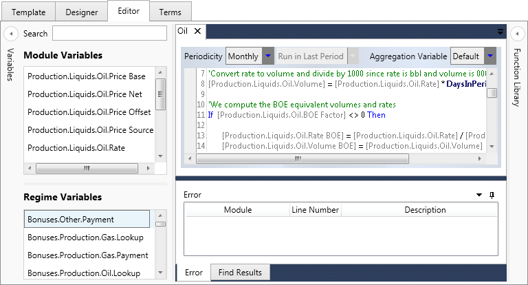Sort errors by Module column header
Image resolution: width=528 pixels, height=285 pixels.
tap(238, 210)
